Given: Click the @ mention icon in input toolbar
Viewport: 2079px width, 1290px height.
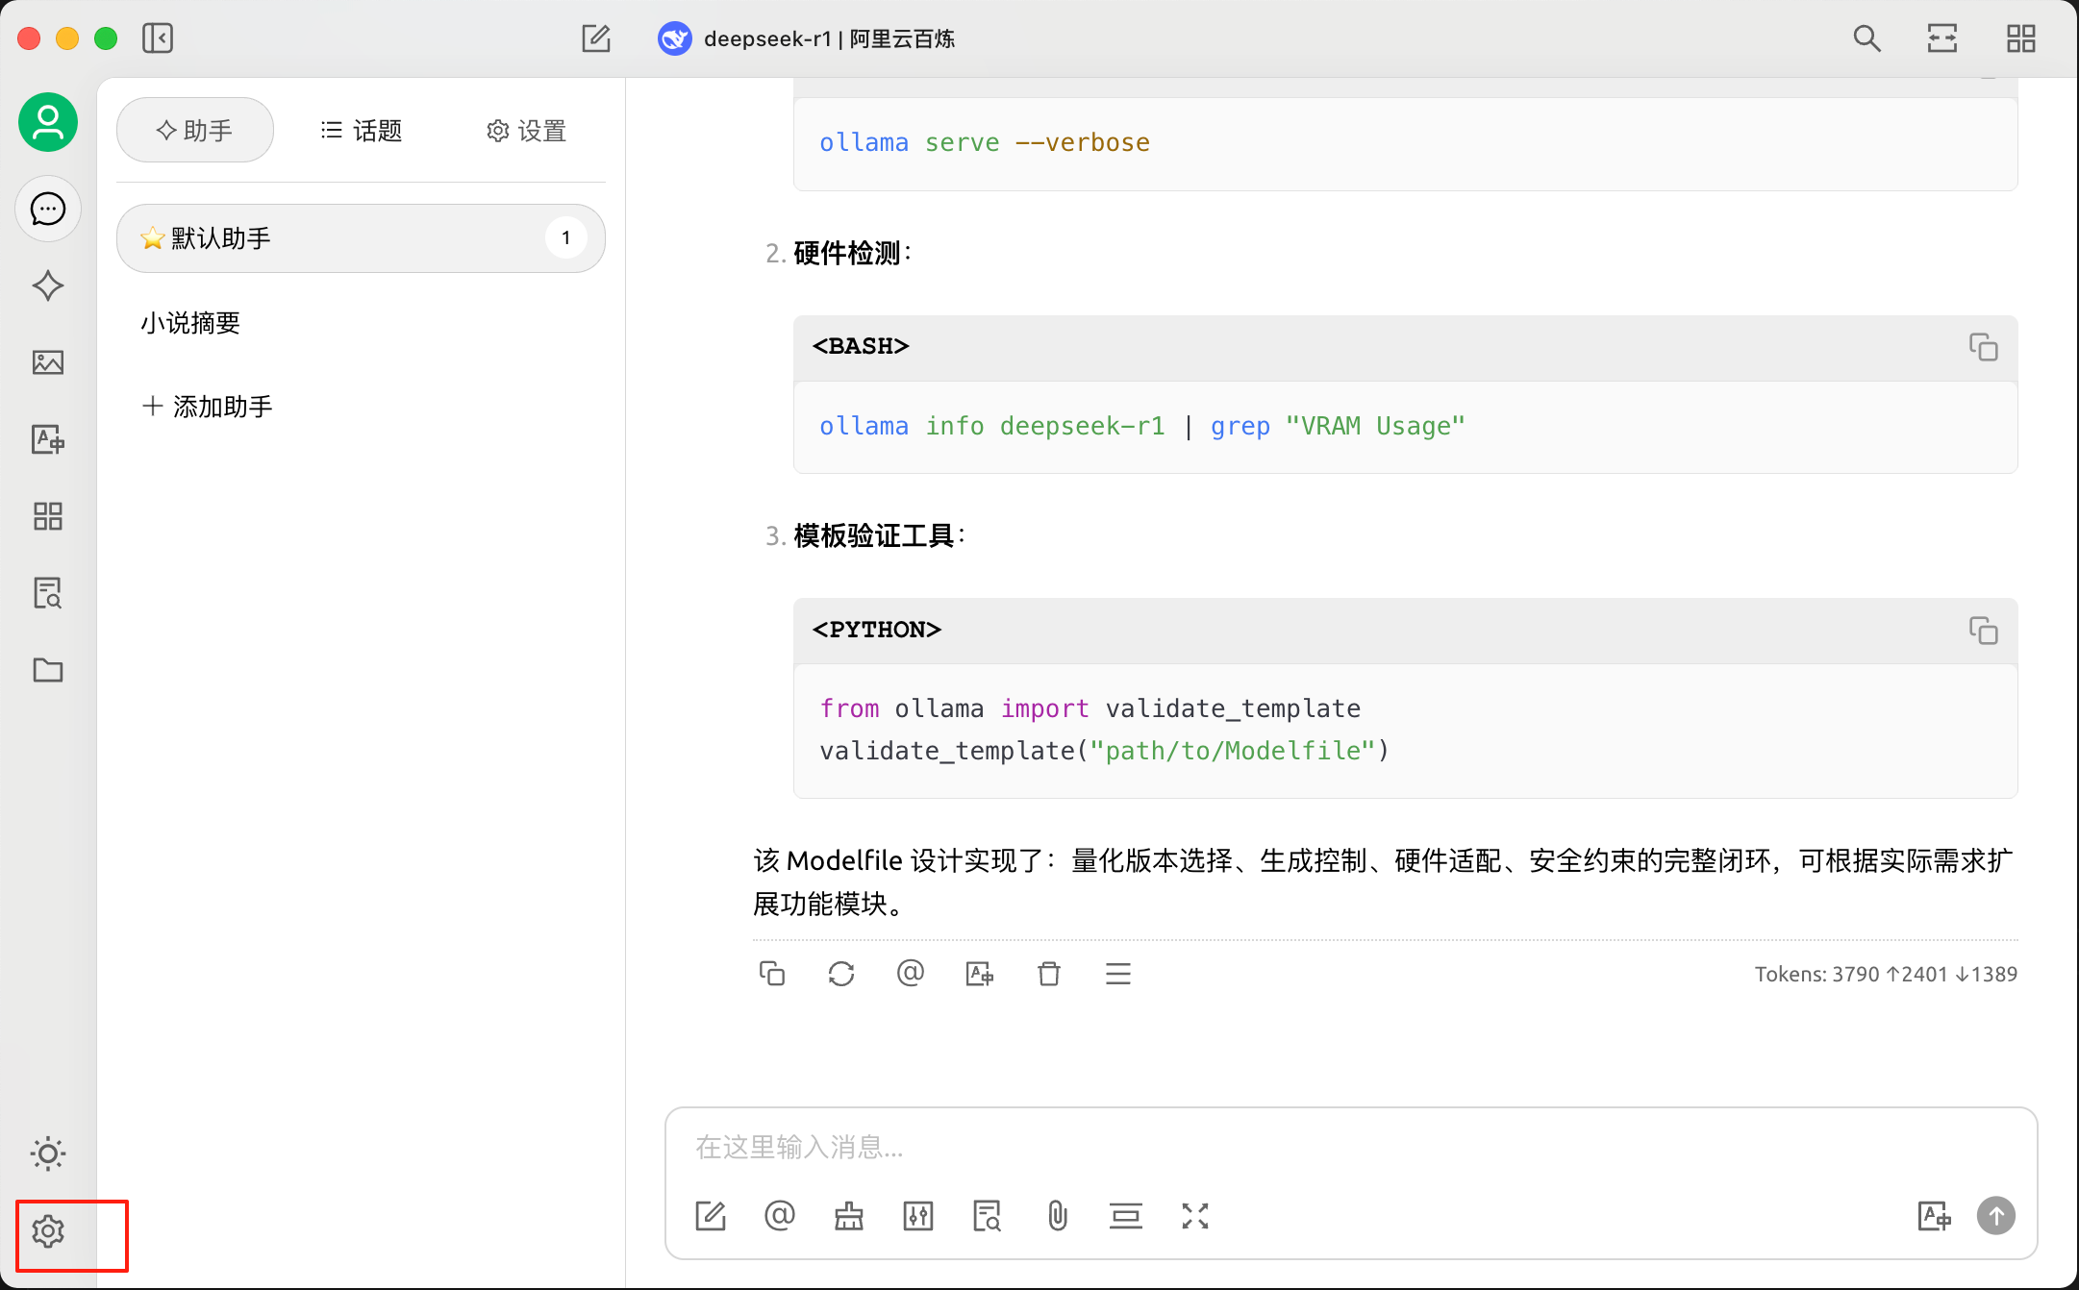Looking at the screenshot, I should click(780, 1216).
